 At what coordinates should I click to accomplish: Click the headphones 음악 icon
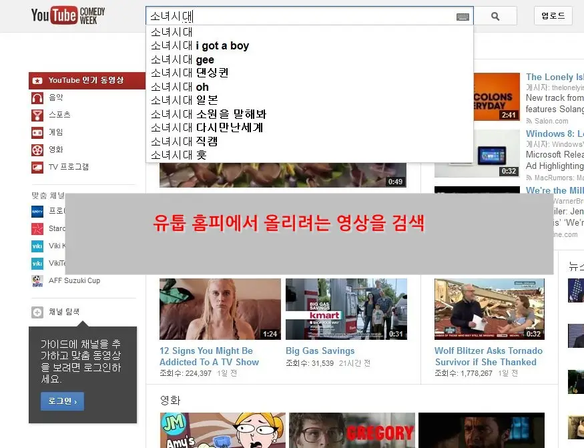click(x=37, y=98)
